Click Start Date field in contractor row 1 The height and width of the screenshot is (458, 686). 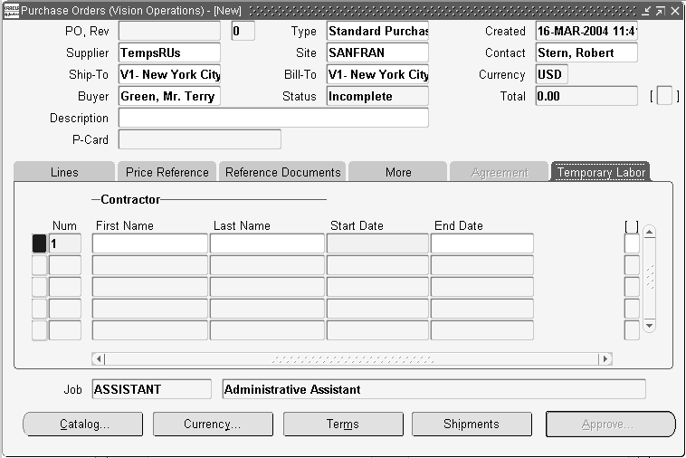[x=377, y=243]
